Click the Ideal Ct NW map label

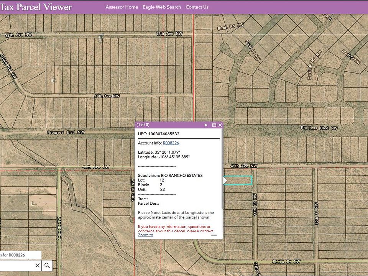click(351, 57)
